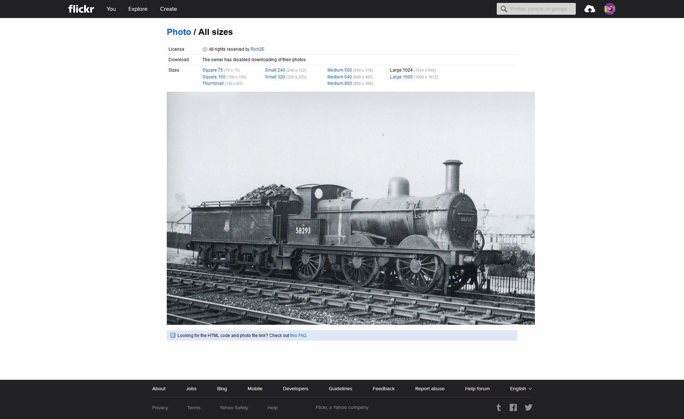Open the Privacy link
The width and height of the screenshot is (684, 419).
pyautogui.click(x=160, y=408)
